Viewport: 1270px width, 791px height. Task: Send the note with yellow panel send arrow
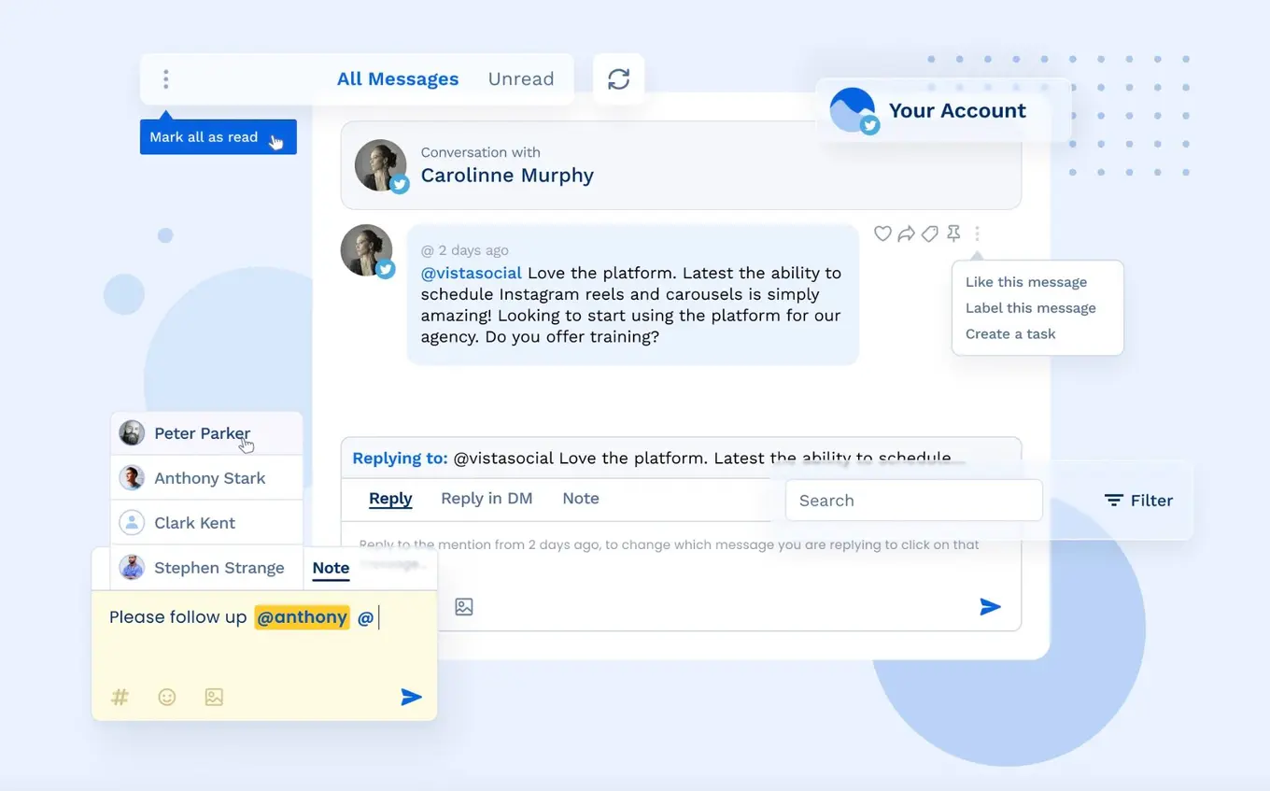pyautogui.click(x=411, y=697)
